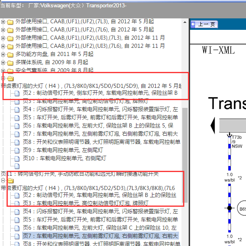Open 页11: 转向信号灯开关 page
This screenshot has height=246, width=246.
pos(80,174)
